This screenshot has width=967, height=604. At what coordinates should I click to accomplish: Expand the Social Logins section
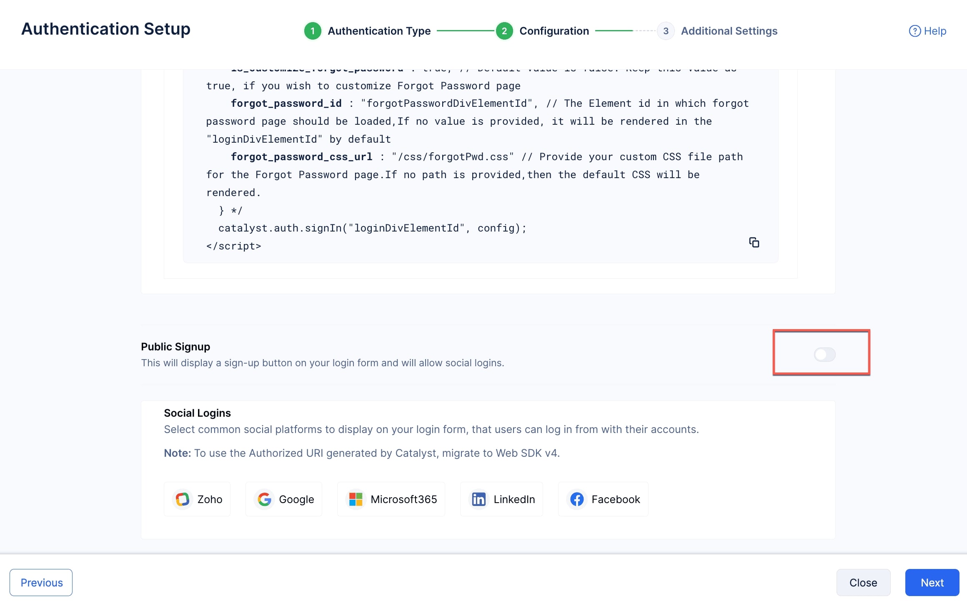pos(198,413)
